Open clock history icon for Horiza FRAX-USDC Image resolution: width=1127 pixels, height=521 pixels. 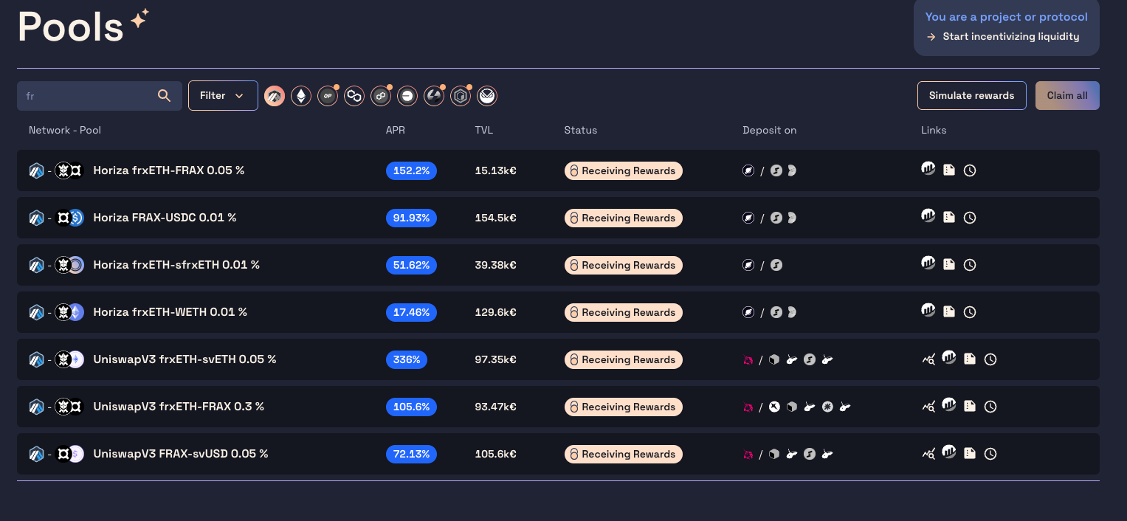(x=970, y=218)
